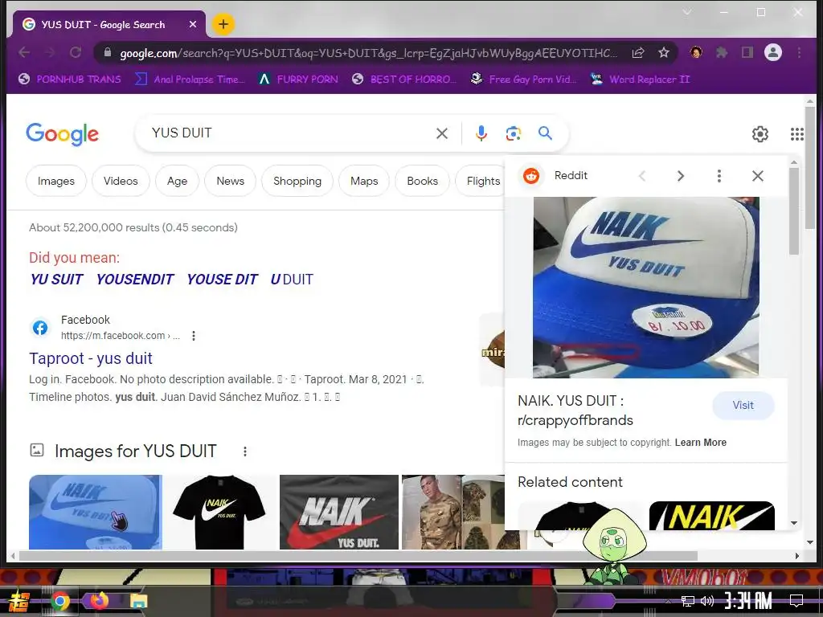Go to next image in preview panel
Screen dimensions: 823x617
pos(680,176)
